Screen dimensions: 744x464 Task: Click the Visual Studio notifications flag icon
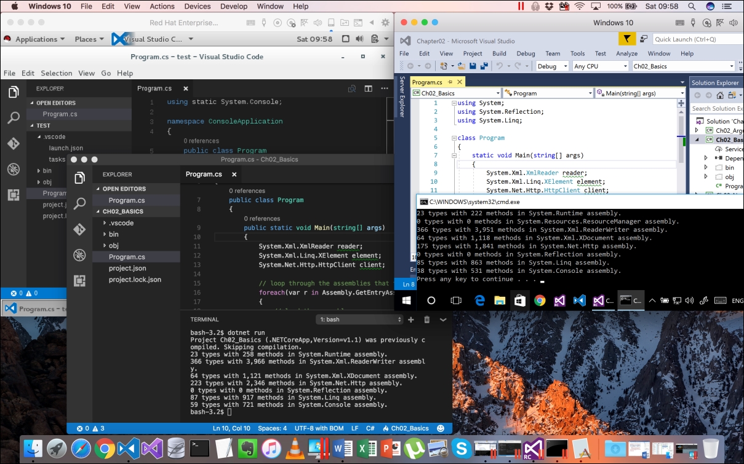(626, 39)
